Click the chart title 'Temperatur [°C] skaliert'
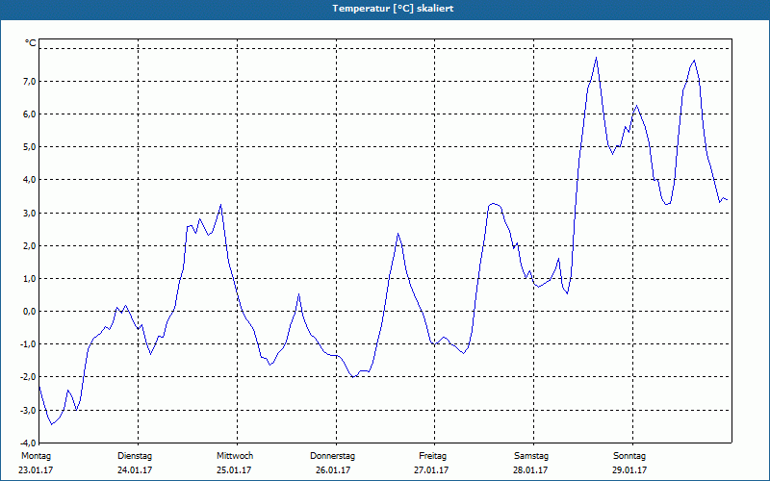Image resolution: width=770 pixels, height=481 pixels. pos(393,9)
